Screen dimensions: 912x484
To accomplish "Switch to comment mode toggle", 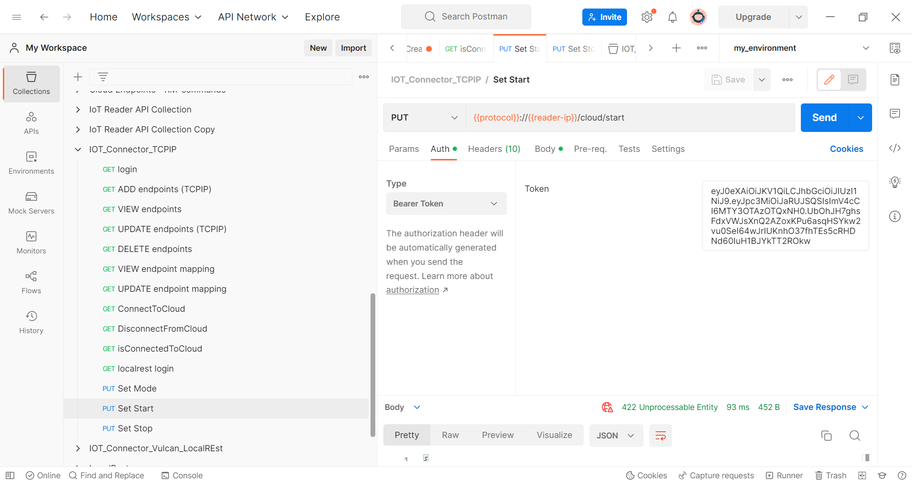I will (x=853, y=80).
